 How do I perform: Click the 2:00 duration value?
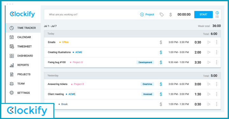pos(198,52)
